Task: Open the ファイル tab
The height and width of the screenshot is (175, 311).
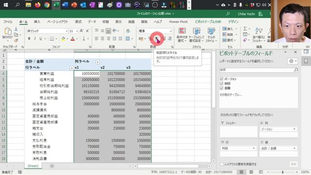Action: coord(8,21)
